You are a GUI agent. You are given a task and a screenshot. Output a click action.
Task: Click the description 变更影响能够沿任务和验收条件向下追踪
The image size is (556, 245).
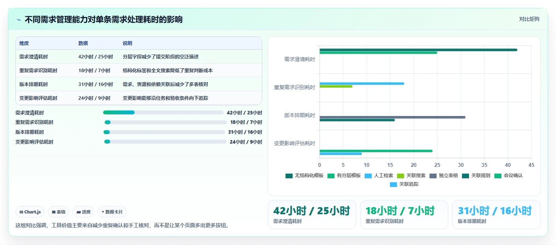point(165,98)
